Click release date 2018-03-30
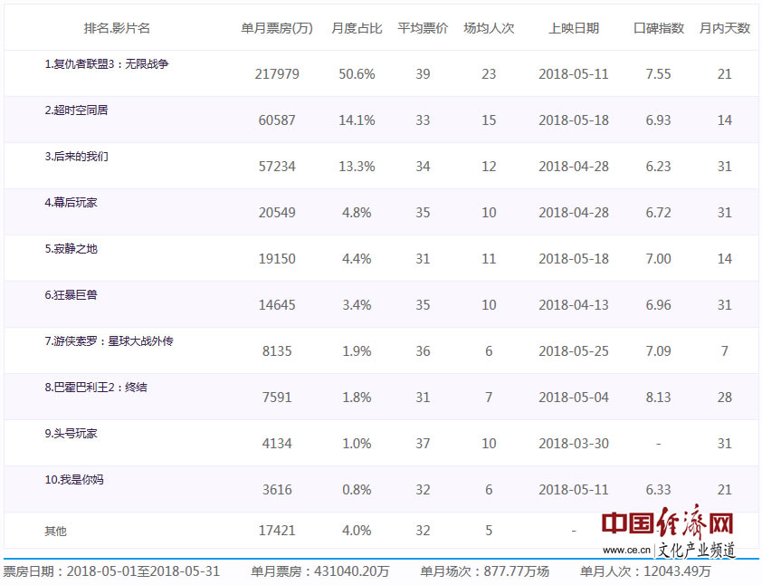 coord(574,444)
